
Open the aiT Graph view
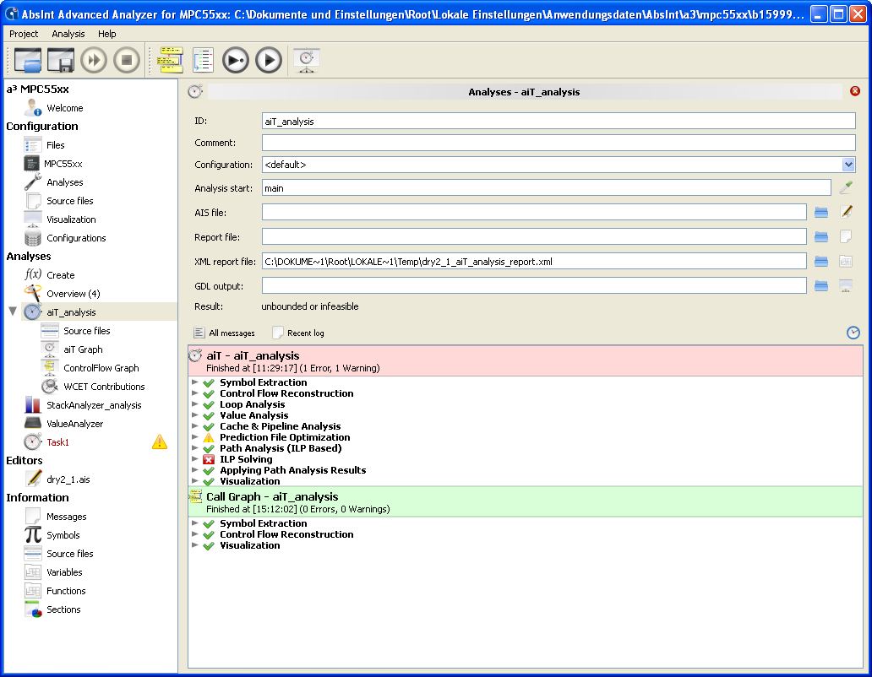[x=82, y=349]
